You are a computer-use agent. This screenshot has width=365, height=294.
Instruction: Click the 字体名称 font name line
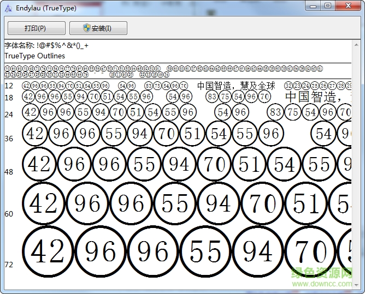coord(46,45)
